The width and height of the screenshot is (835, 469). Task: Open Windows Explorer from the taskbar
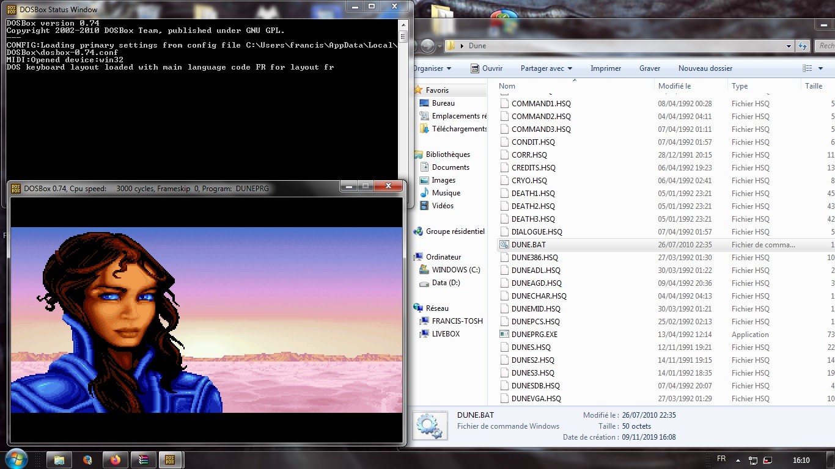[59, 460]
